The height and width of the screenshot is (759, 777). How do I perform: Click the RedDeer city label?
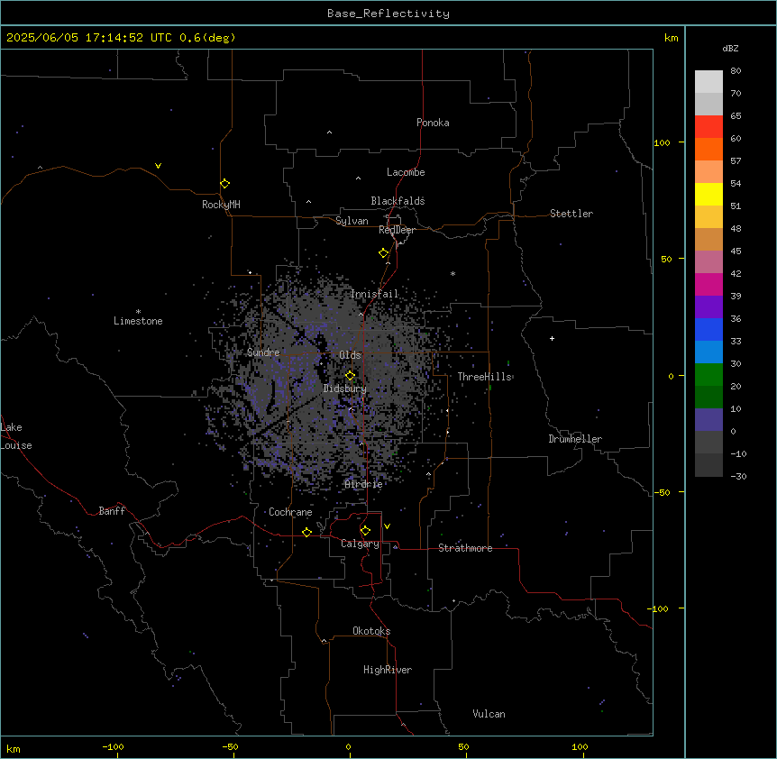[397, 230]
